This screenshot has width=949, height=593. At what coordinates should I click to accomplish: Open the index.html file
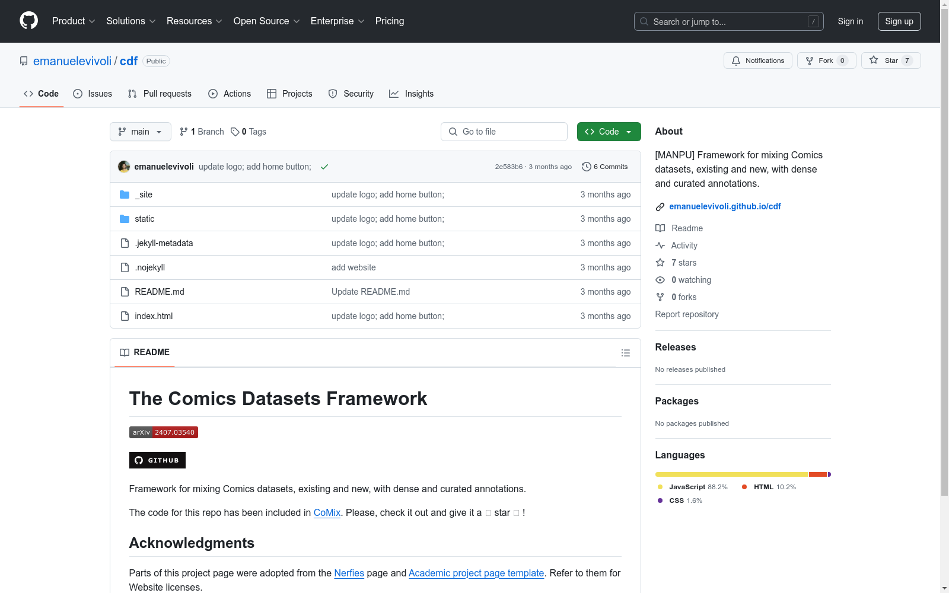coord(154,316)
